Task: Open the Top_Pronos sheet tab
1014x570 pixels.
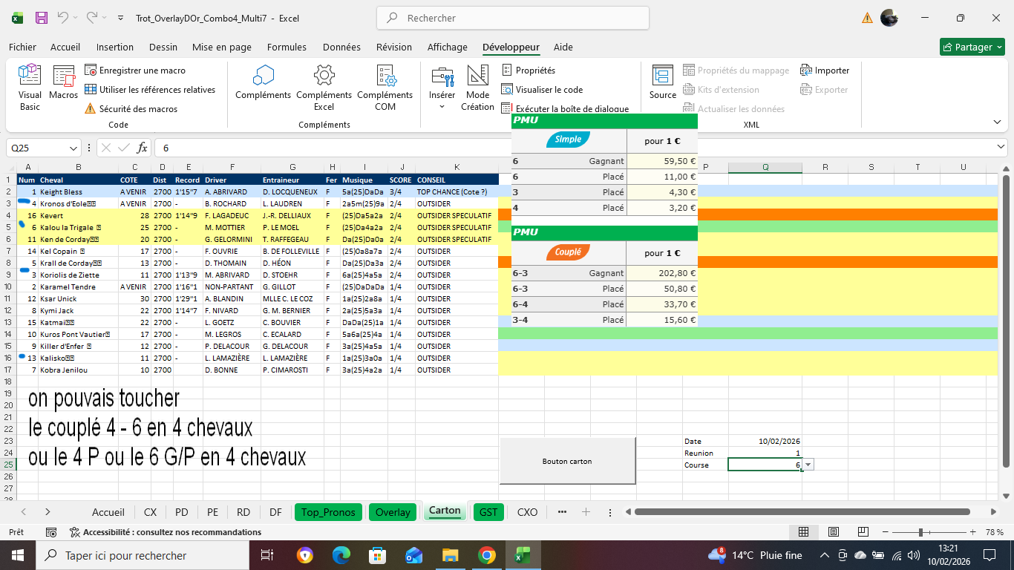Action: coord(330,512)
